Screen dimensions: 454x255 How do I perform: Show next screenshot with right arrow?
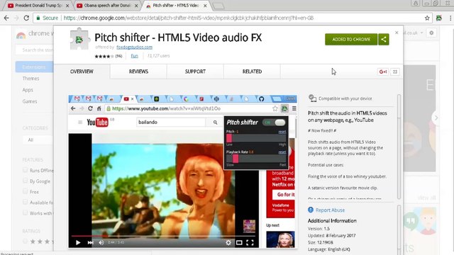tap(436, 118)
